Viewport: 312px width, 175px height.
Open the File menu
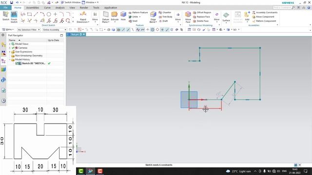[x=5, y=8]
